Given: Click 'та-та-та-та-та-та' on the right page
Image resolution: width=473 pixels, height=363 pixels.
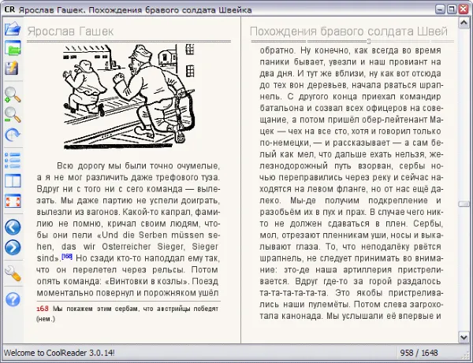Looking at the screenshot, I should (293, 293).
